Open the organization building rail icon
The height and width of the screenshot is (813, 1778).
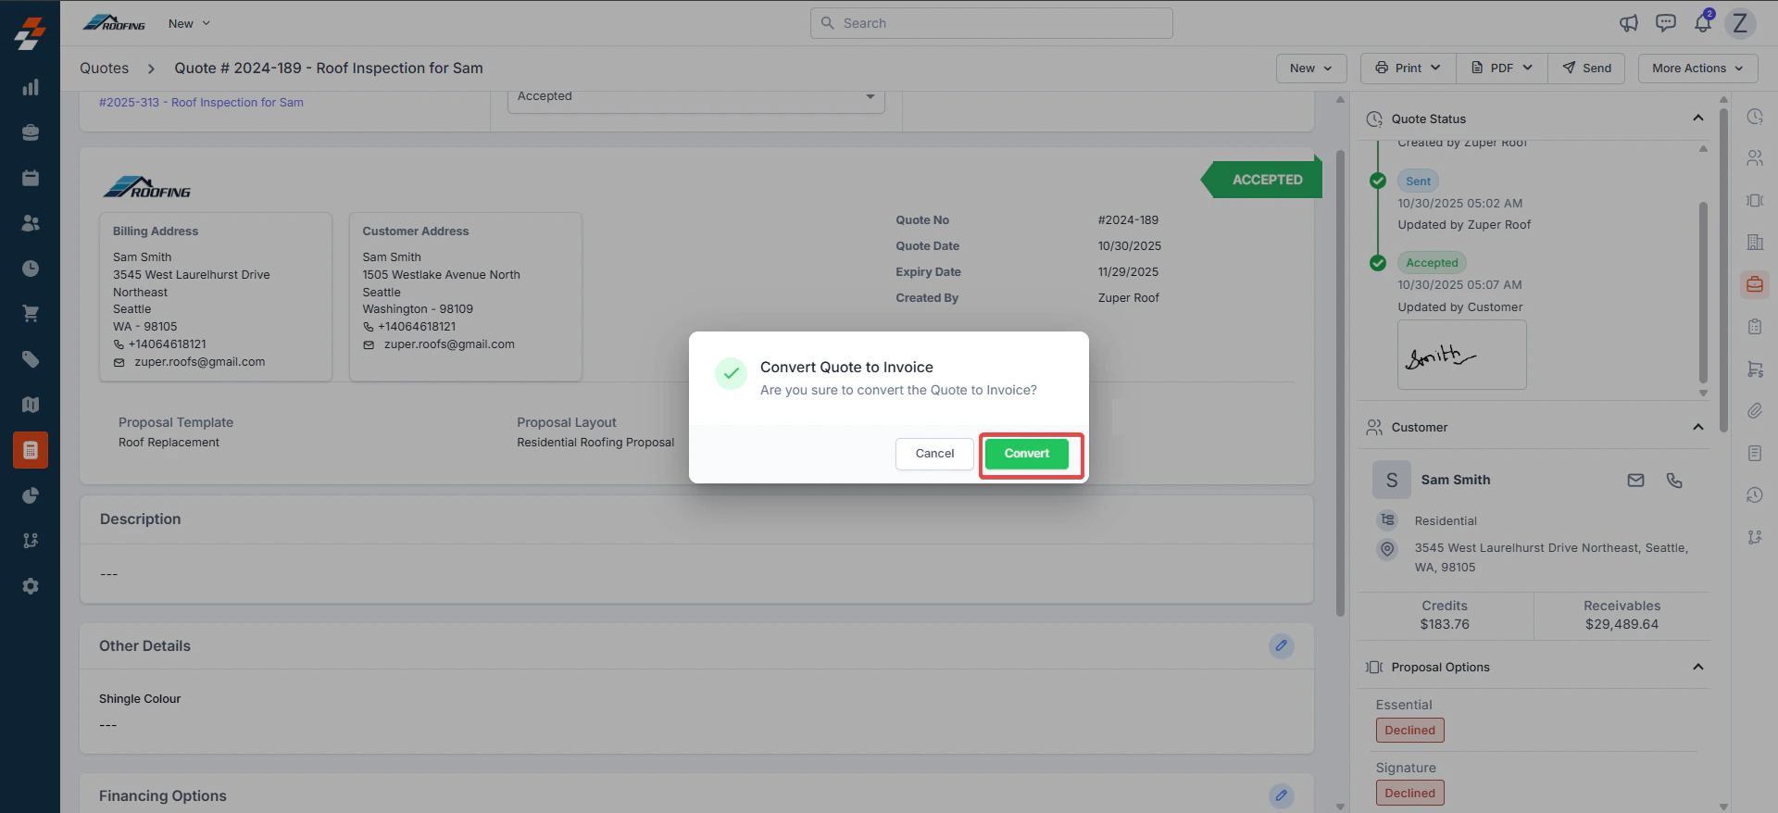[1755, 243]
